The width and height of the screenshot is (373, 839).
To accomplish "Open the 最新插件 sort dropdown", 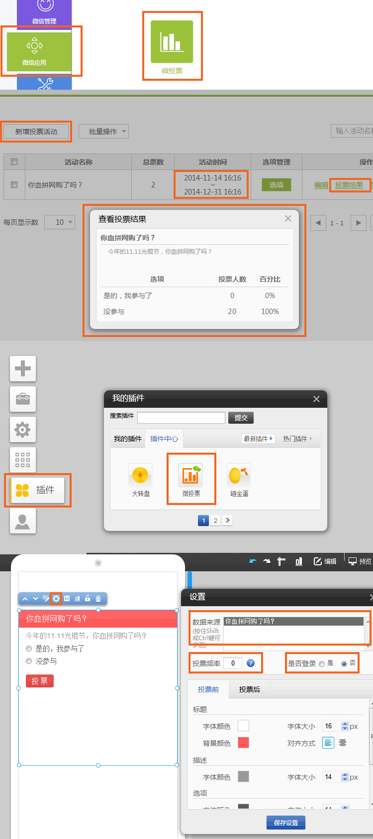I will click(258, 439).
